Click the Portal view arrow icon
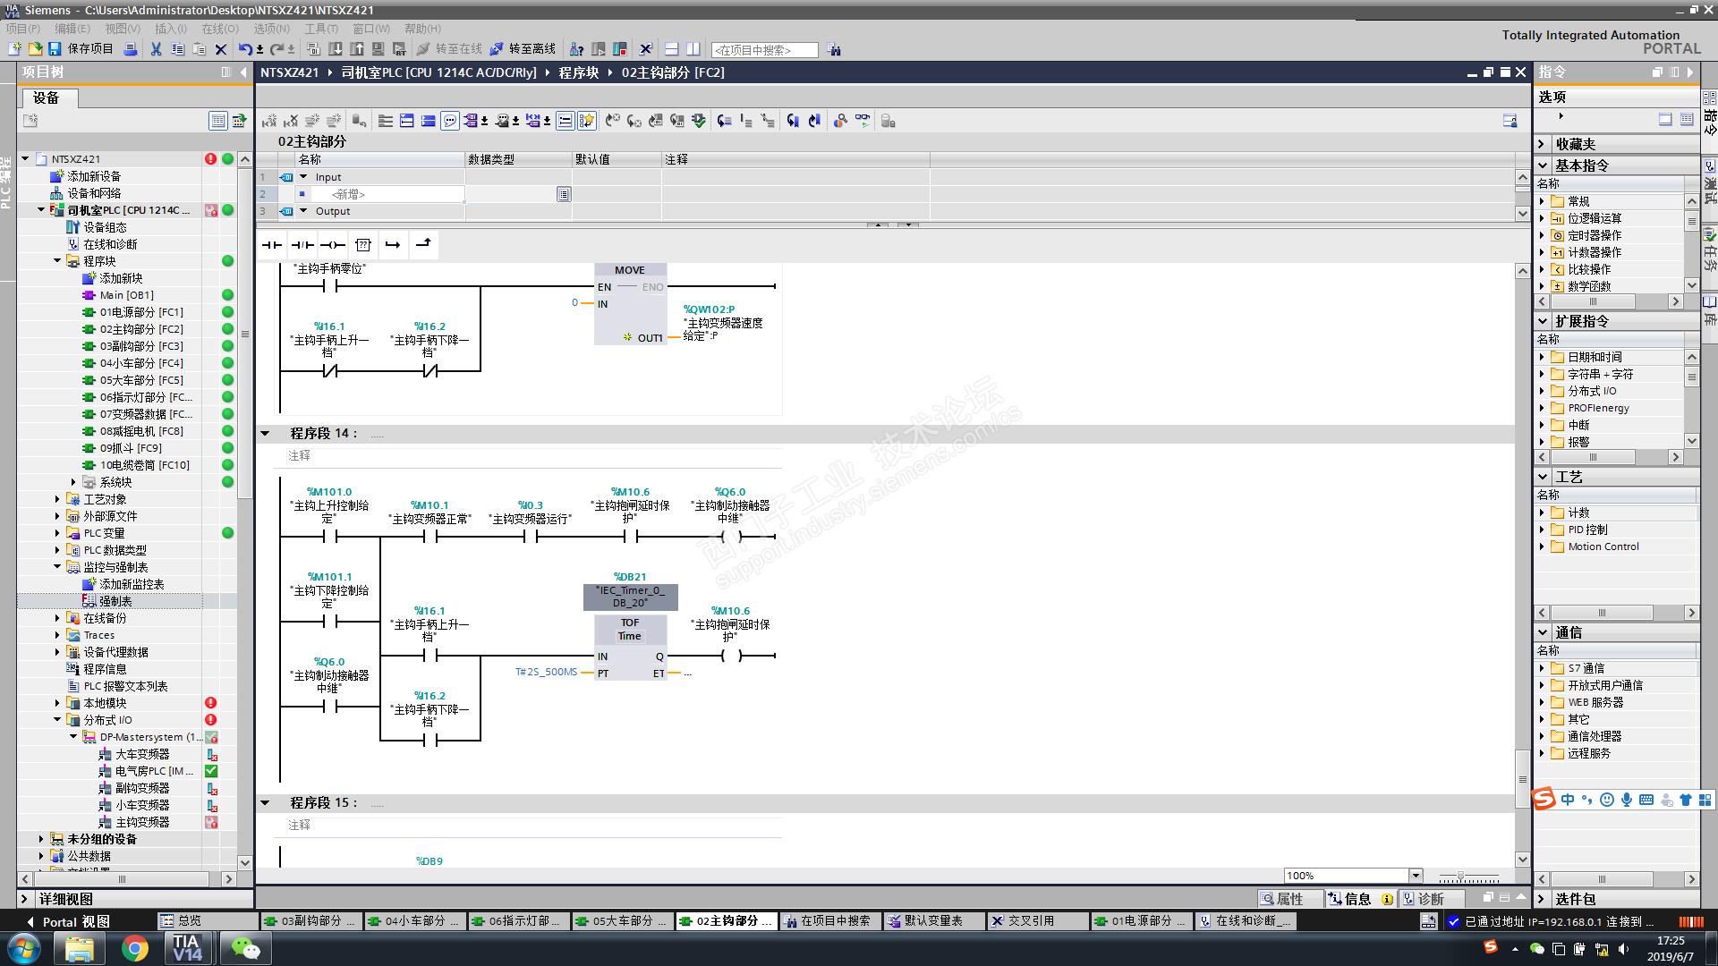This screenshot has width=1718, height=966. (30, 921)
